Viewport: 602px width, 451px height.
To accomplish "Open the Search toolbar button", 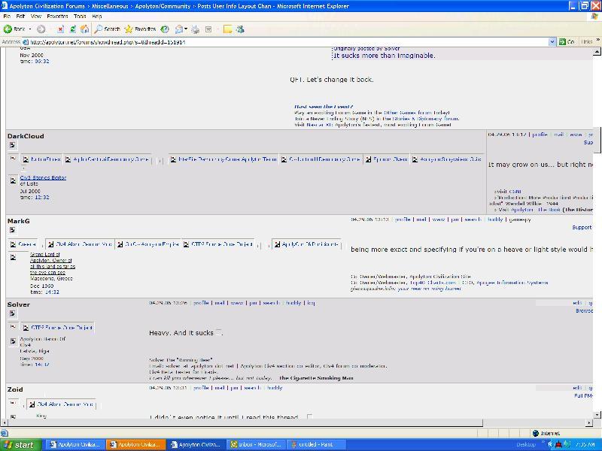I will pyautogui.click(x=107, y=29).
